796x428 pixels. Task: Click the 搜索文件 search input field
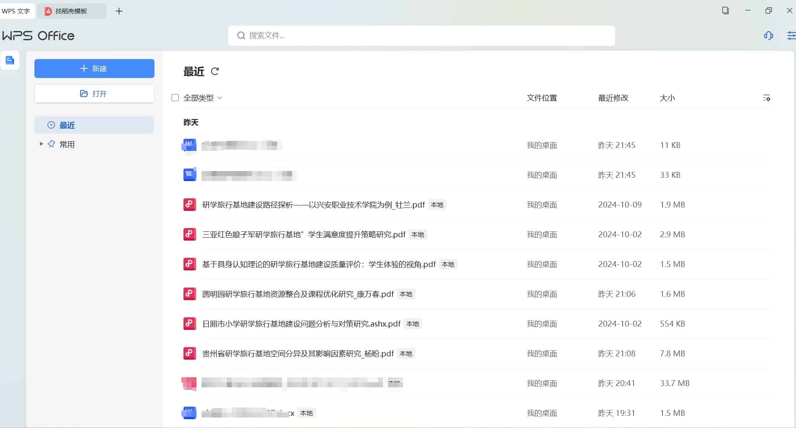click(x=421, y=36)
